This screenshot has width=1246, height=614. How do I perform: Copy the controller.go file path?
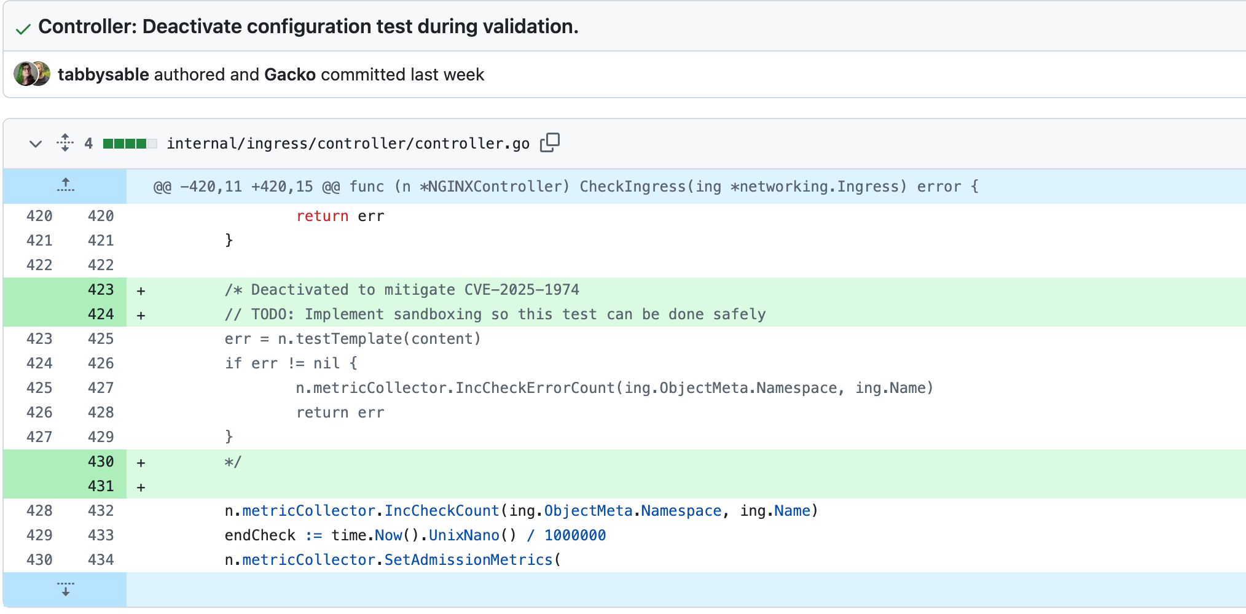coord(549,142)
